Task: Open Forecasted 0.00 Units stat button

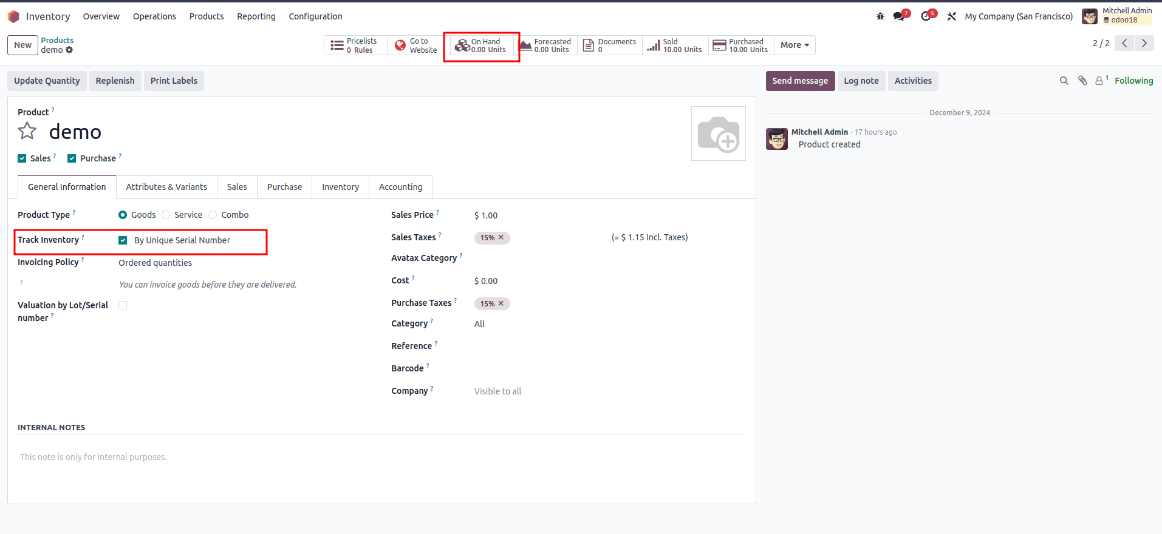Action: point(545,46)
